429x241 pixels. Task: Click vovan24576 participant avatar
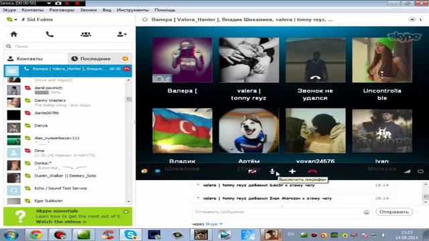316,131
